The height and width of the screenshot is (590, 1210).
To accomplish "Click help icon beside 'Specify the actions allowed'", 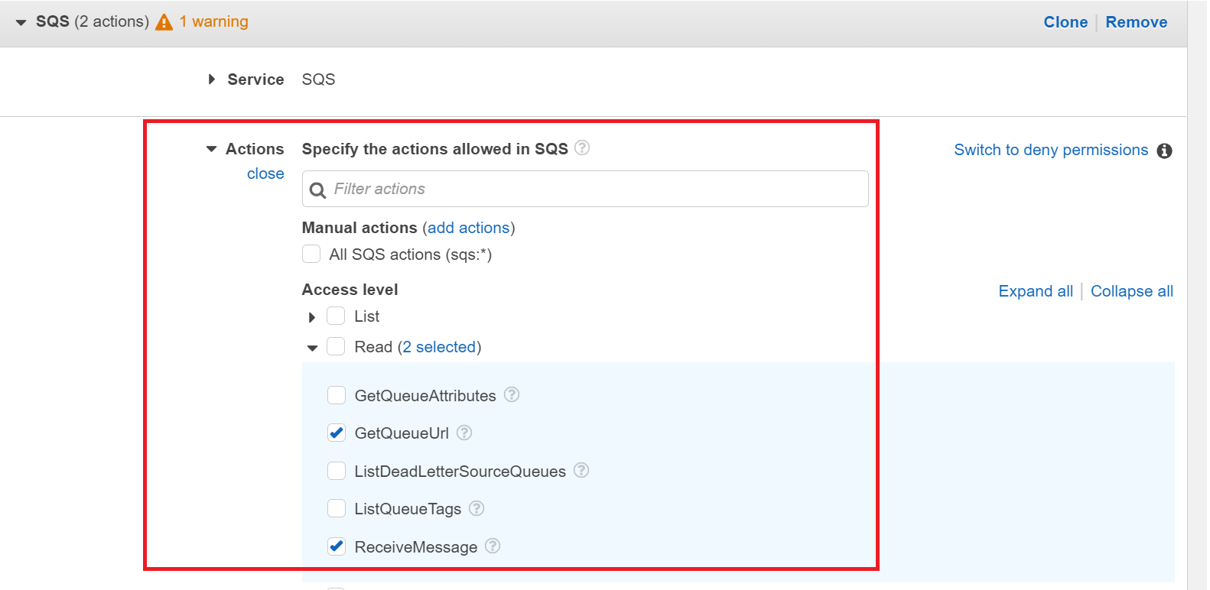I will click(x=582, y=148).
